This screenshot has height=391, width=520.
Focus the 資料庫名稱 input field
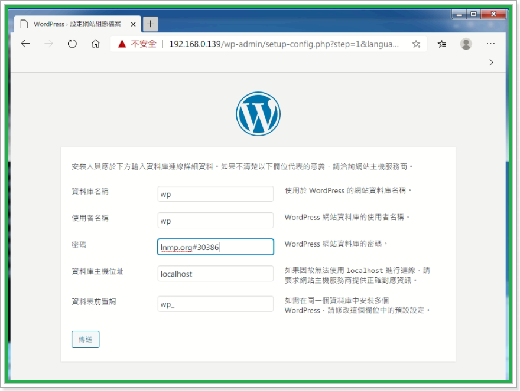(x=216, y=194)
